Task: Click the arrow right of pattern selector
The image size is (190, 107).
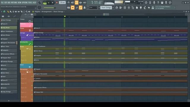Action: pos(113,8)
